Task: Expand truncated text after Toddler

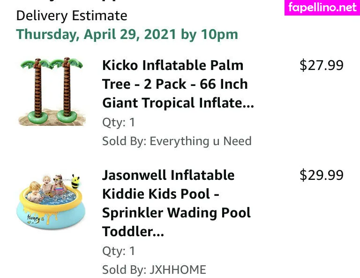Action: pos(158,232)
